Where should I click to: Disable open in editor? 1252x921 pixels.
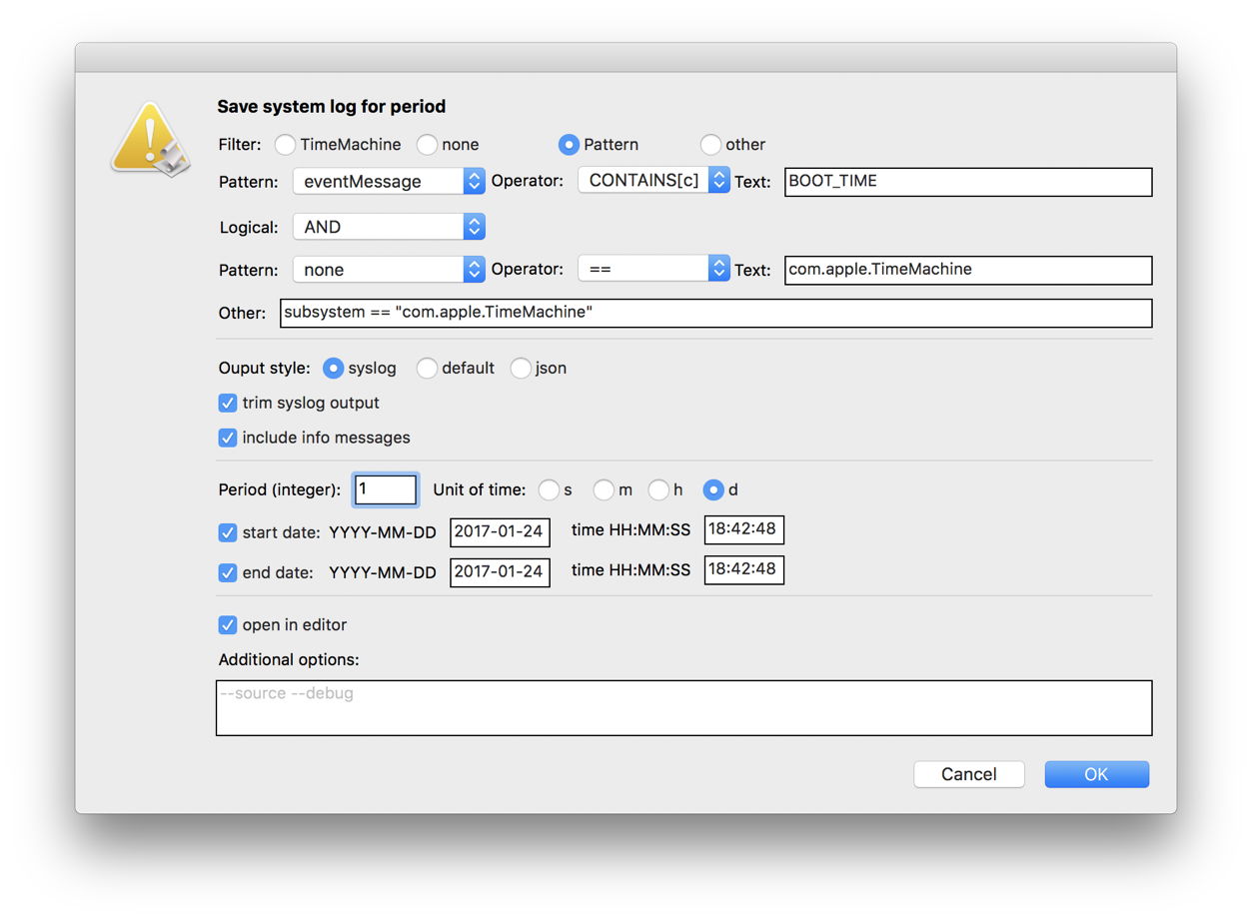(227, 624)
